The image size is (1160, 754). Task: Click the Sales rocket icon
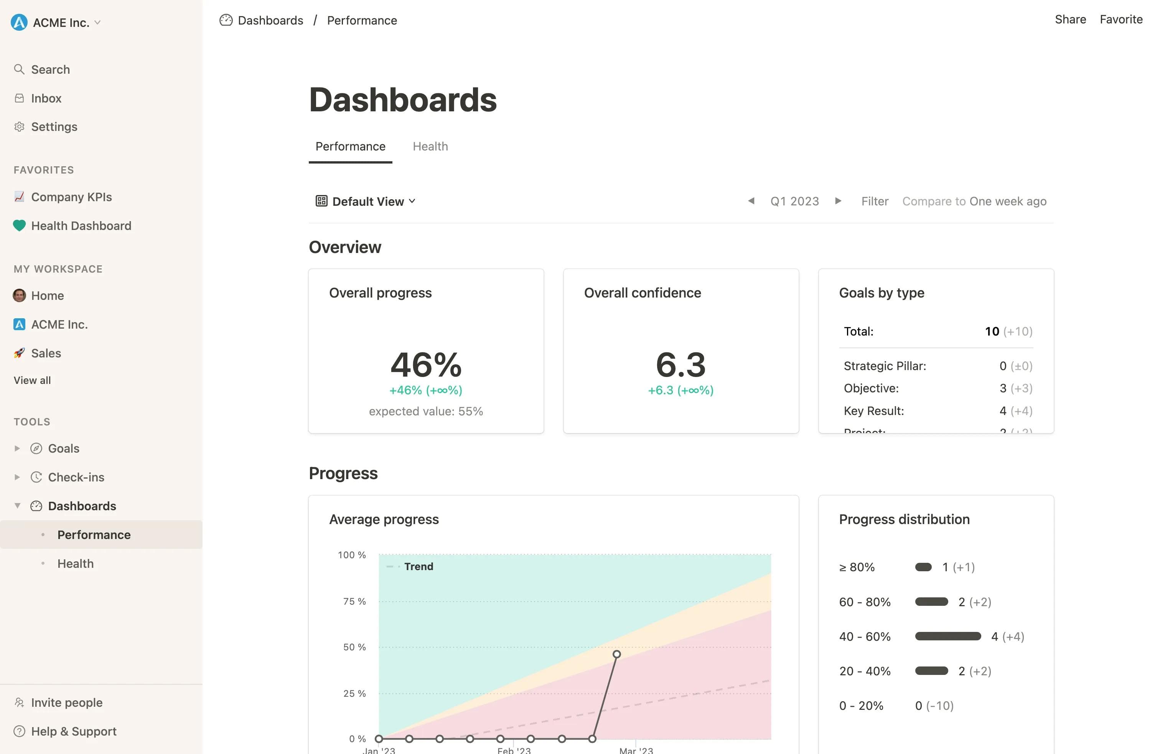coord(19,353)
